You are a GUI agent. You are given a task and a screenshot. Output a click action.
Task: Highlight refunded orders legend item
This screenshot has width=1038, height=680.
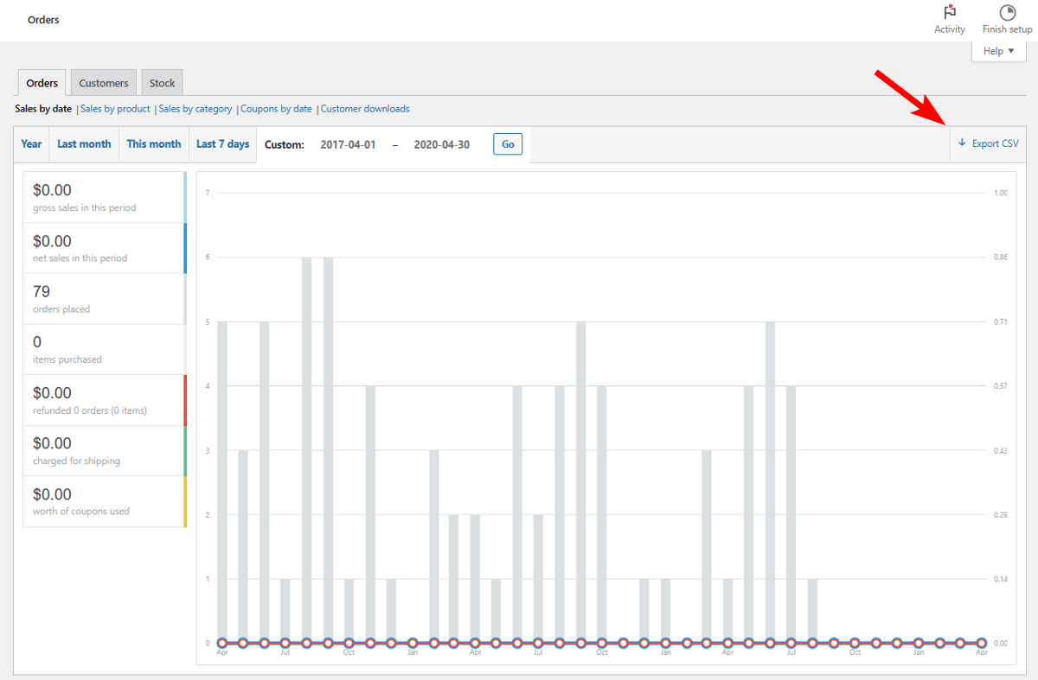pos(105,400)
